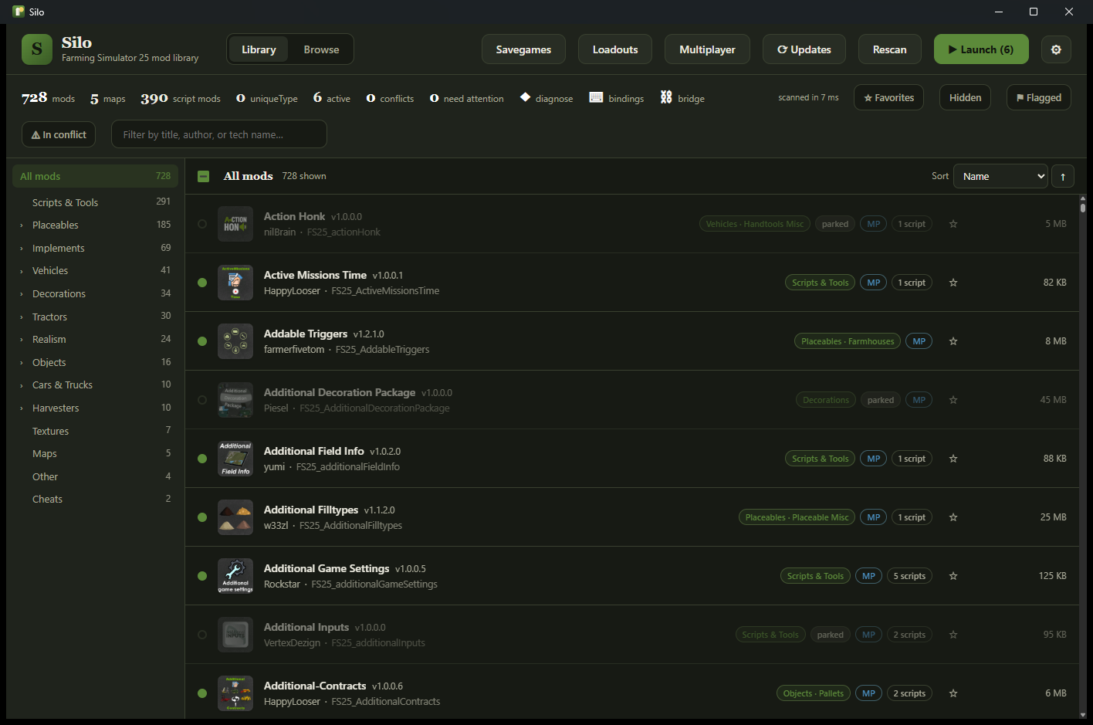Expand the Cars & Trucks category
The height and width of the screenshot is (725, 1093).
click(x=22, y=385)
